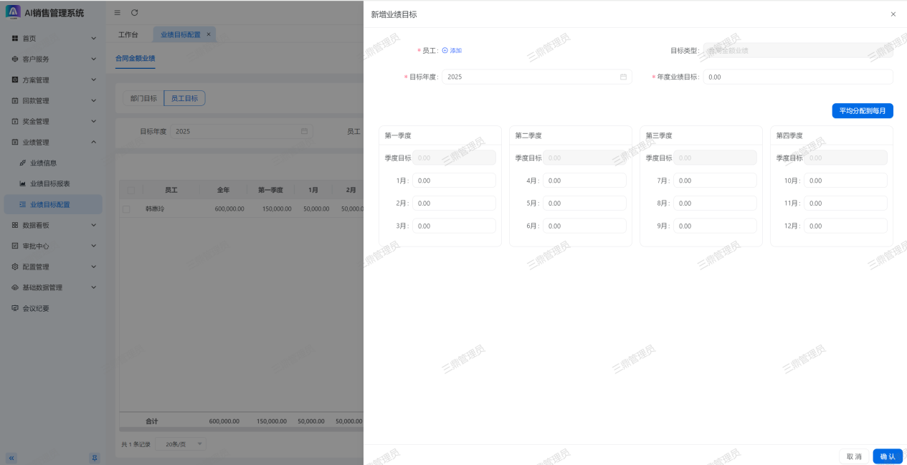Click the 年度业绩目标 input field
Image resolution: width=907 pixels, height=465 pixels.
point(797,77)
